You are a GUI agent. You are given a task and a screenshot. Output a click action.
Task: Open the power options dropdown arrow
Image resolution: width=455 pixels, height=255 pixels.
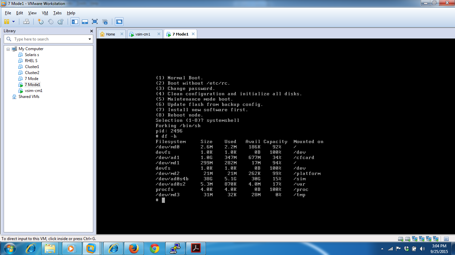point(13,22)
